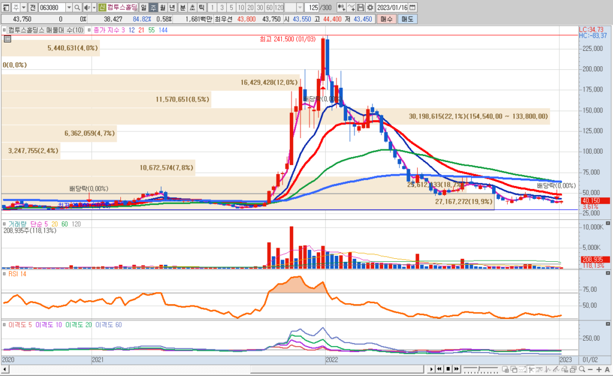The height and width of the screenshot is (376, 613).
Task: Click the stock search magnifier icon
Action: coord(78,7)
